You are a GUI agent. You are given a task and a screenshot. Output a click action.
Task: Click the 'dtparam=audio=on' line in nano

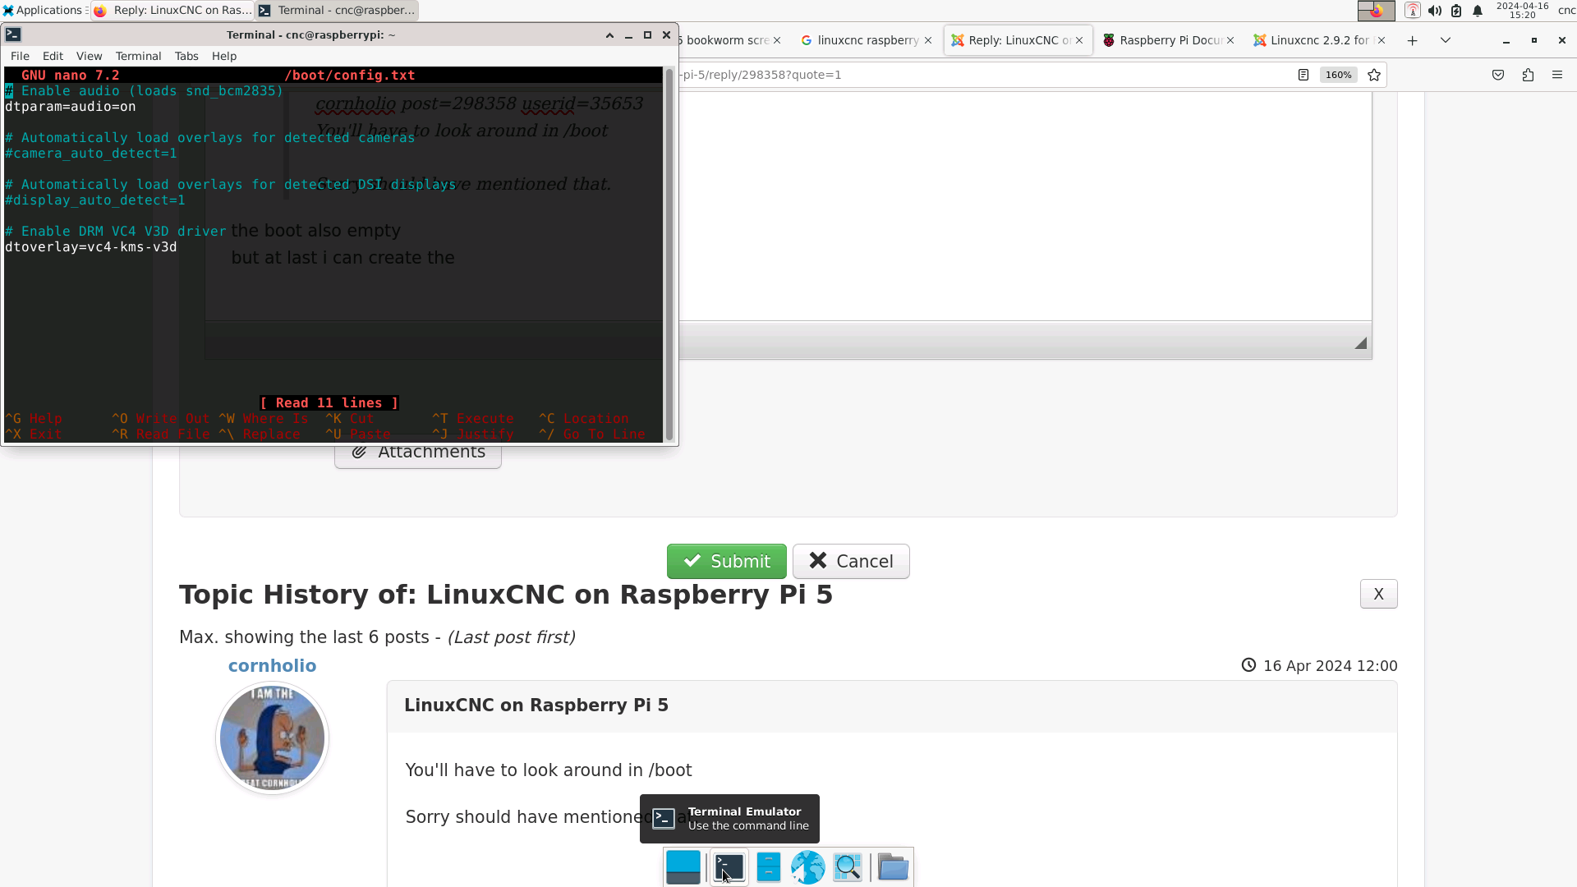[x=71, y=107]
